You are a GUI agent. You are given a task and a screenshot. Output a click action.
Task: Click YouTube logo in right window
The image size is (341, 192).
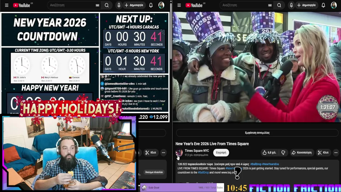pyautogui.click(x=194, y=5)
